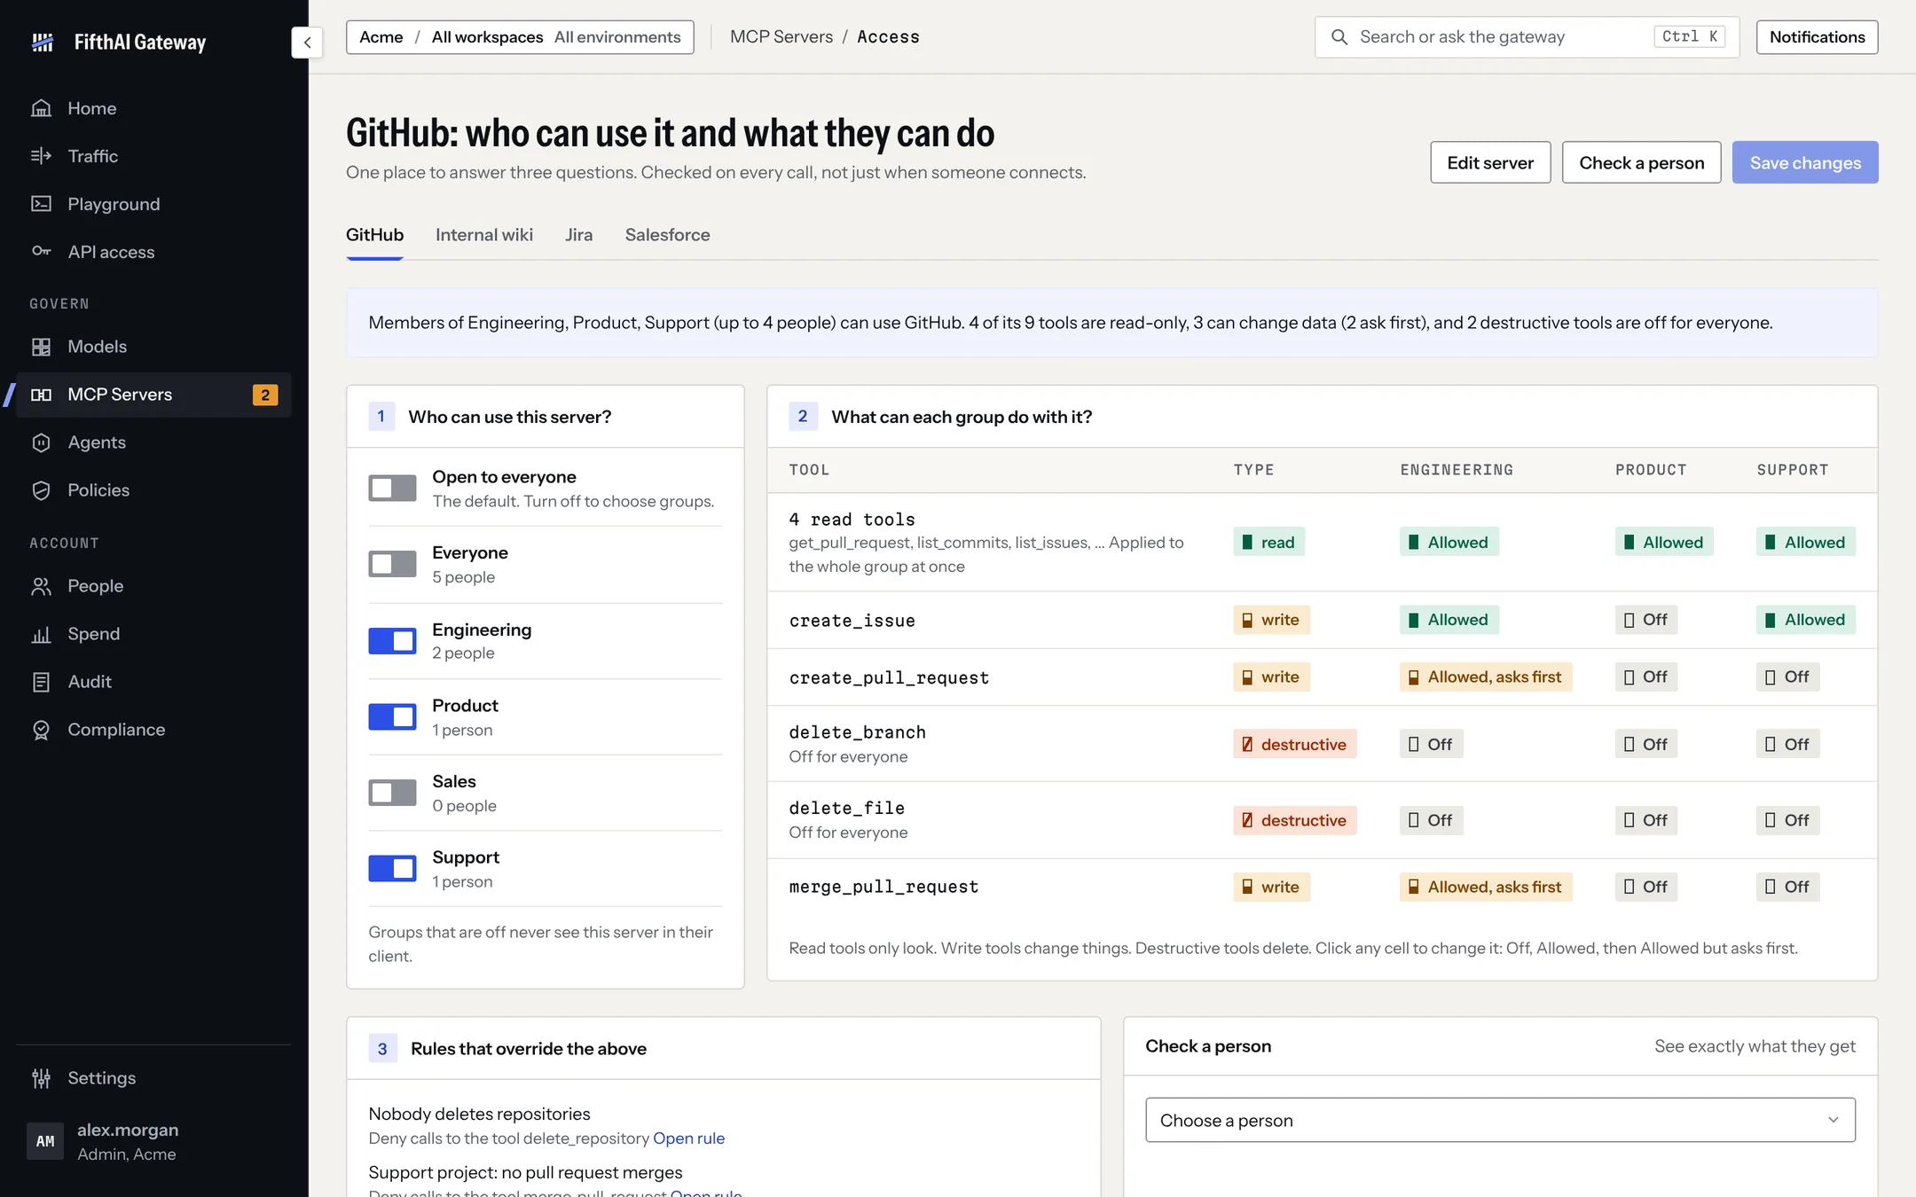Click the API access key icon
This screenshot has height=1197, width=1916.
click(x=41, y=252)
